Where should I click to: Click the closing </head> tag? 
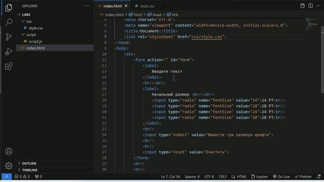[x=123, y=42]
